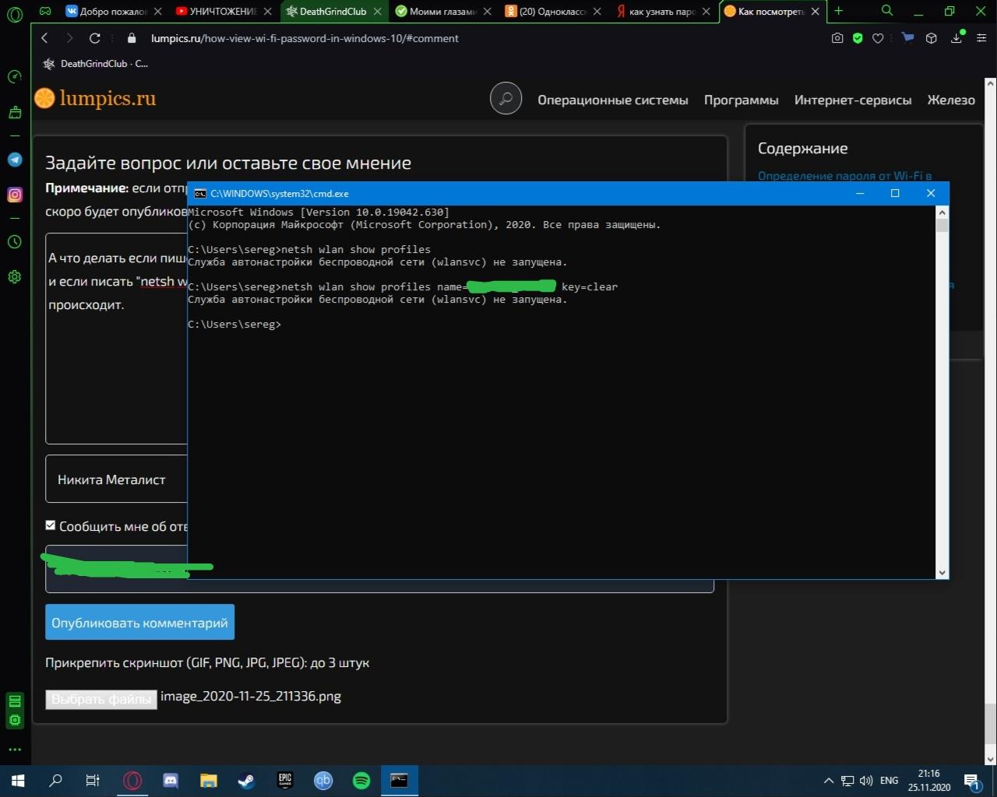Click the comment text area
Viewport: 997px width, 797px height.
117,338
